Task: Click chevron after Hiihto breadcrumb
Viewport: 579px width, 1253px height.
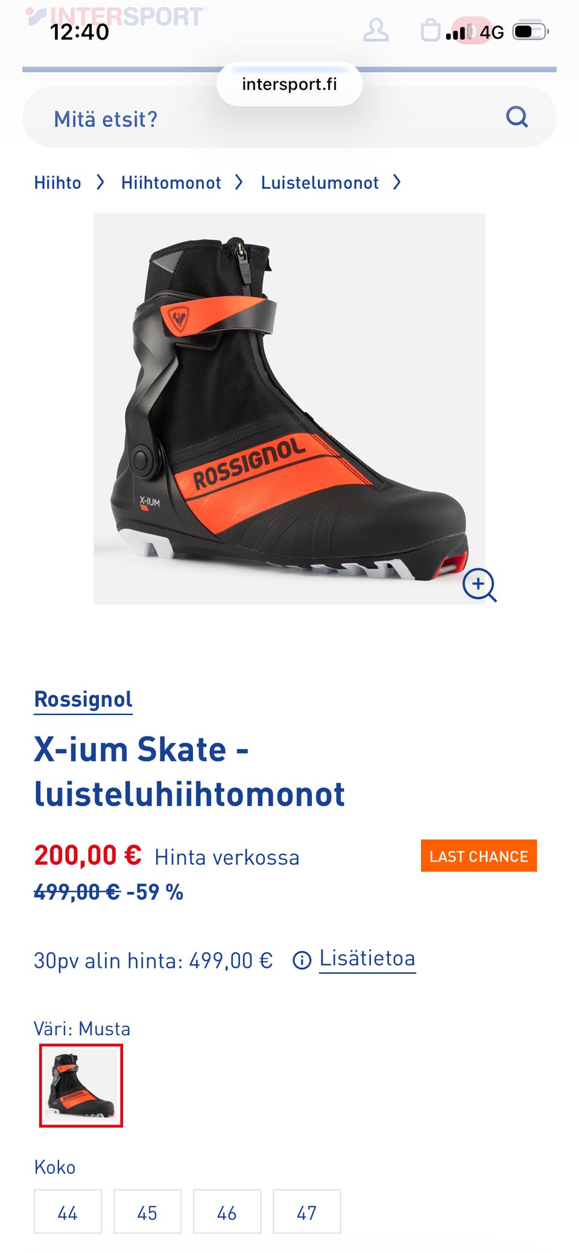Action: click(x=101, y=182)
